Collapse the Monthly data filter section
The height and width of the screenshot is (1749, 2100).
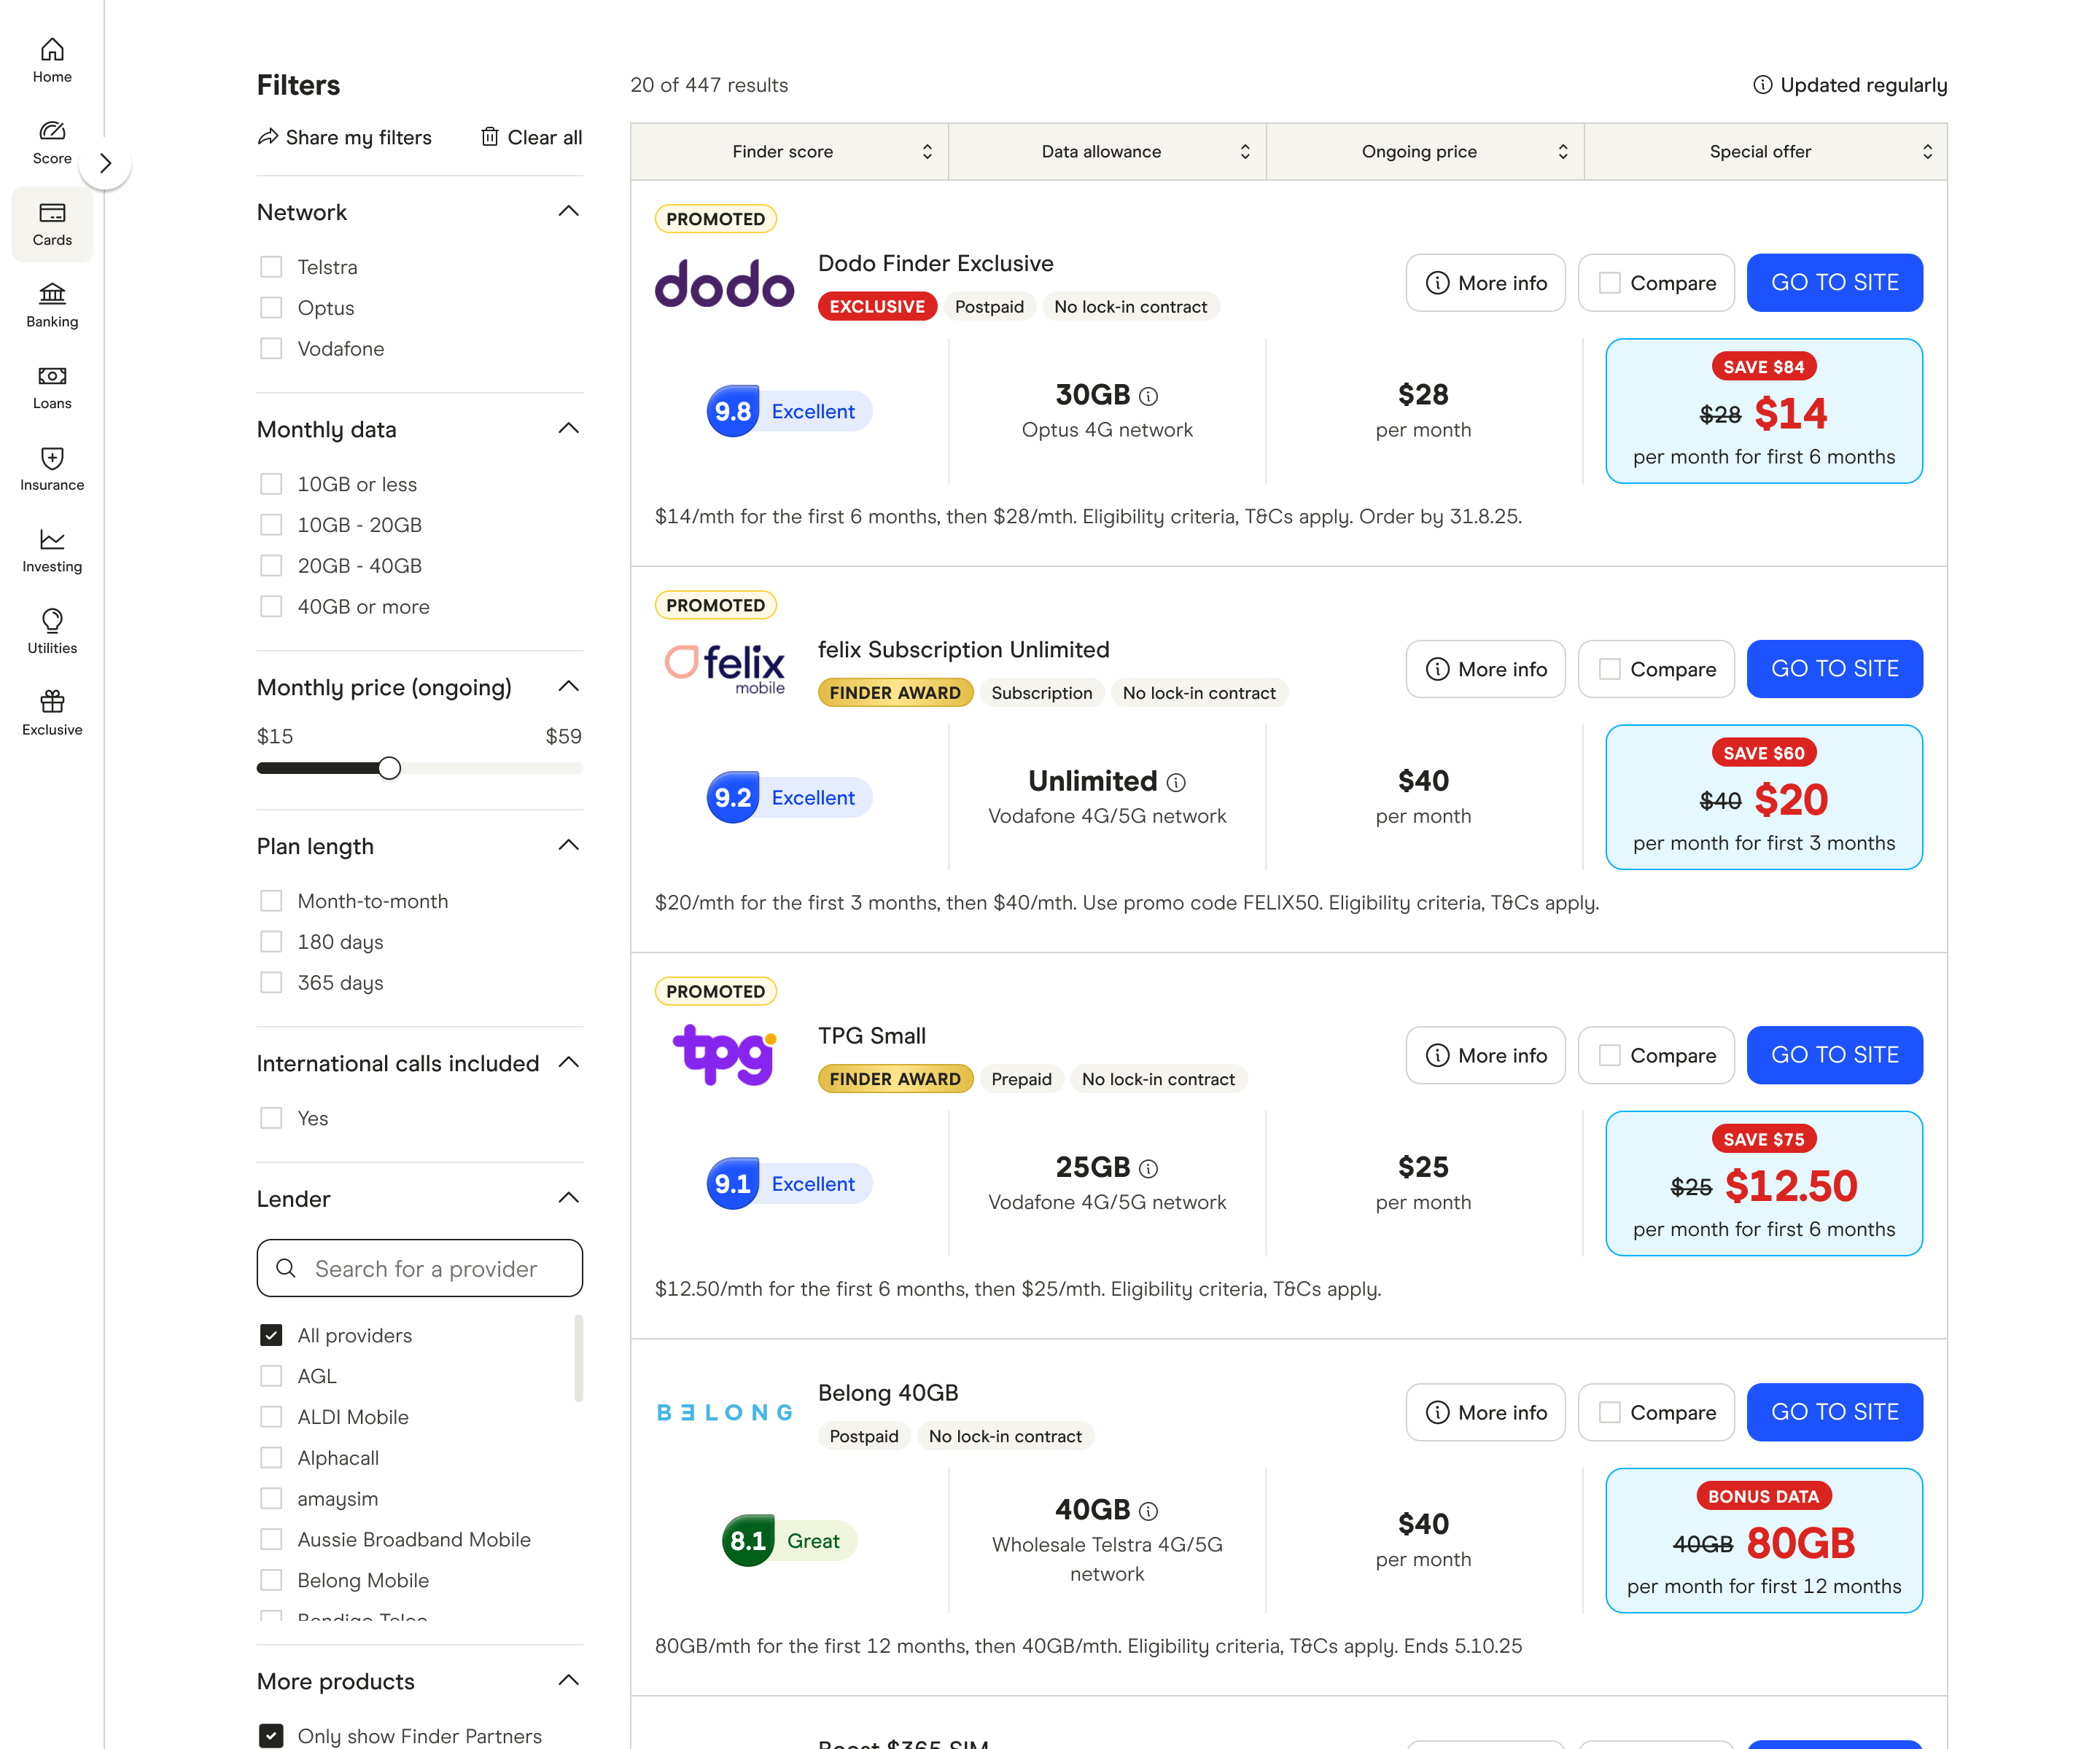click(x=569, y=428)
